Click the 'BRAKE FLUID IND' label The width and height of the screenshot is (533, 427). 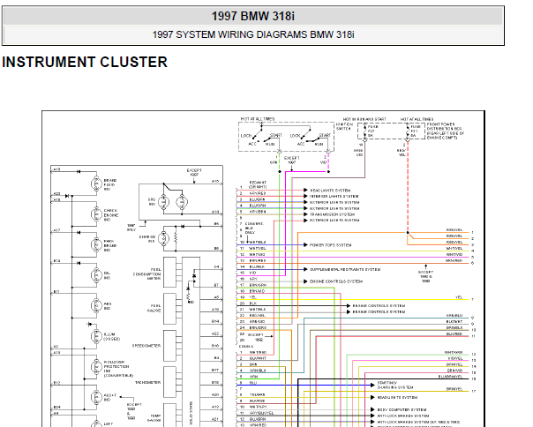point(110,185)
